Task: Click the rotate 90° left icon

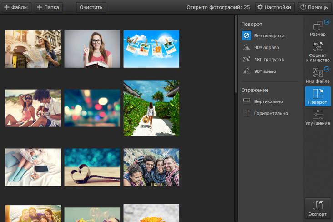Action: tap(247, 71)
